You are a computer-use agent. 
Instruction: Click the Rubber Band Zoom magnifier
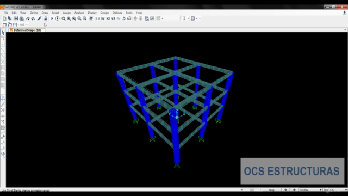tap(64, 19)
